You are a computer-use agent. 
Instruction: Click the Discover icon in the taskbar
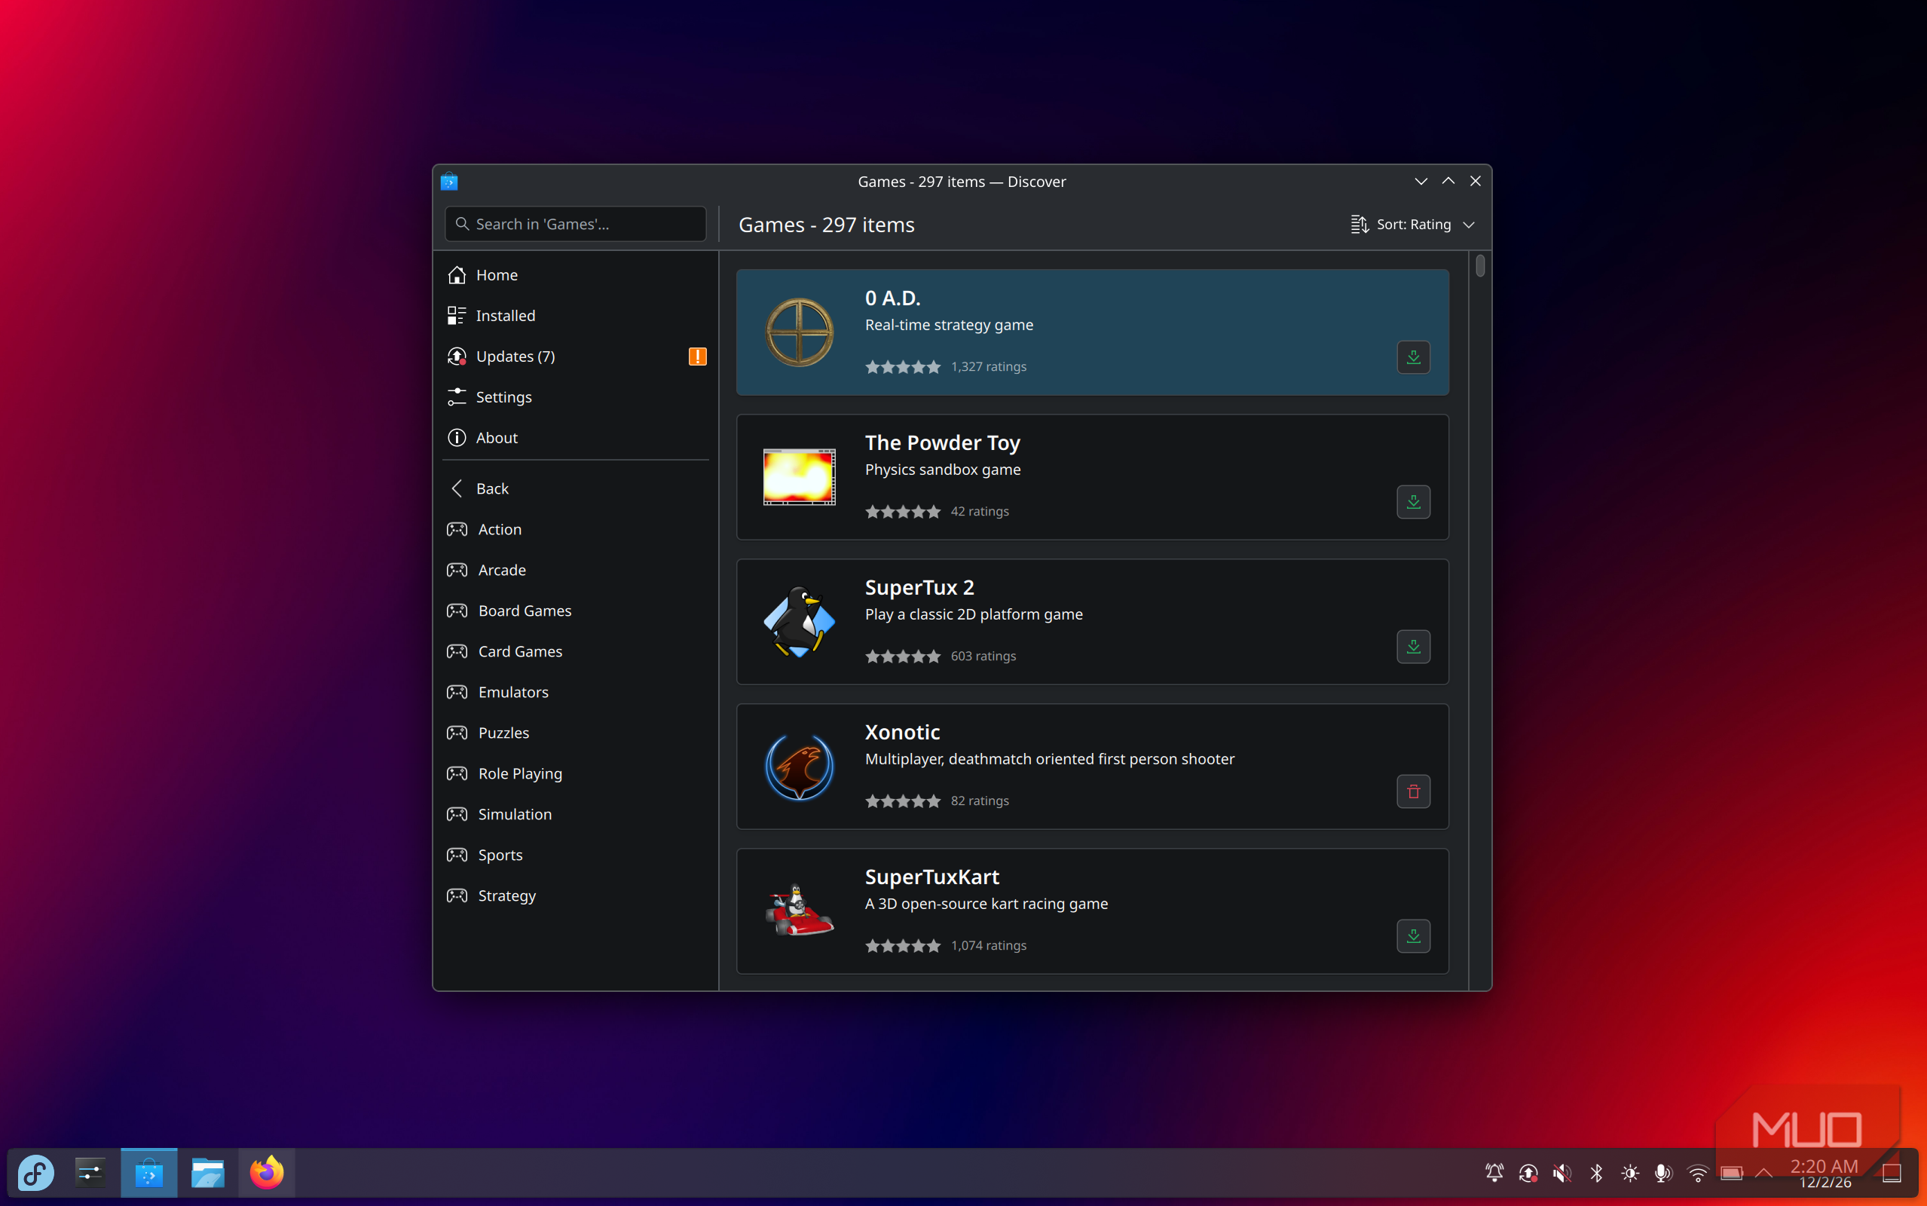tap(148, 1173)
